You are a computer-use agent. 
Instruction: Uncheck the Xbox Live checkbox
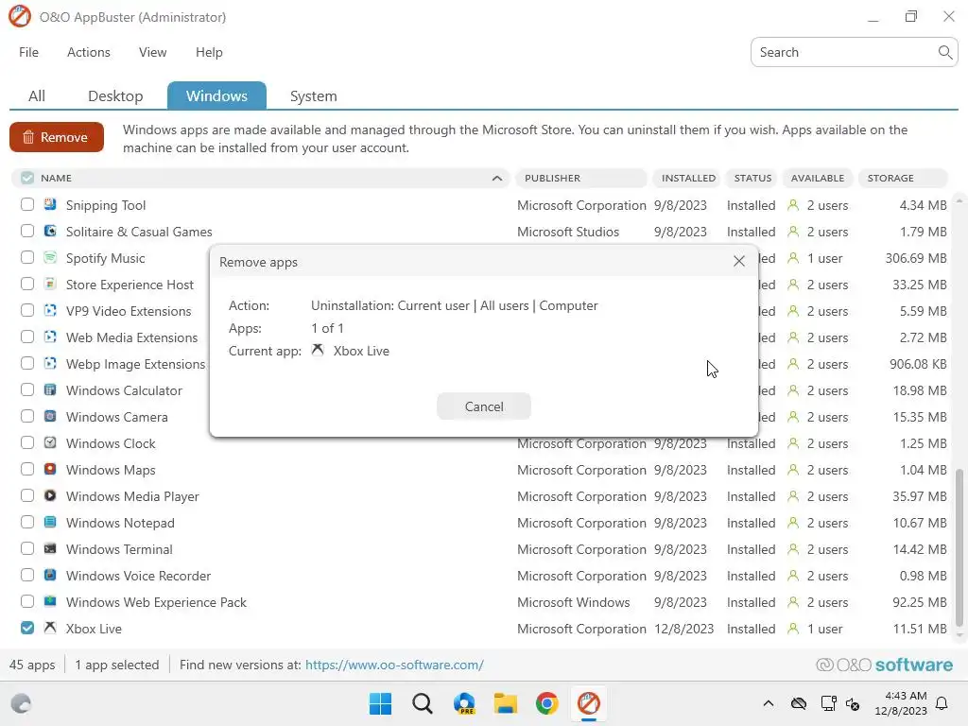27,628
